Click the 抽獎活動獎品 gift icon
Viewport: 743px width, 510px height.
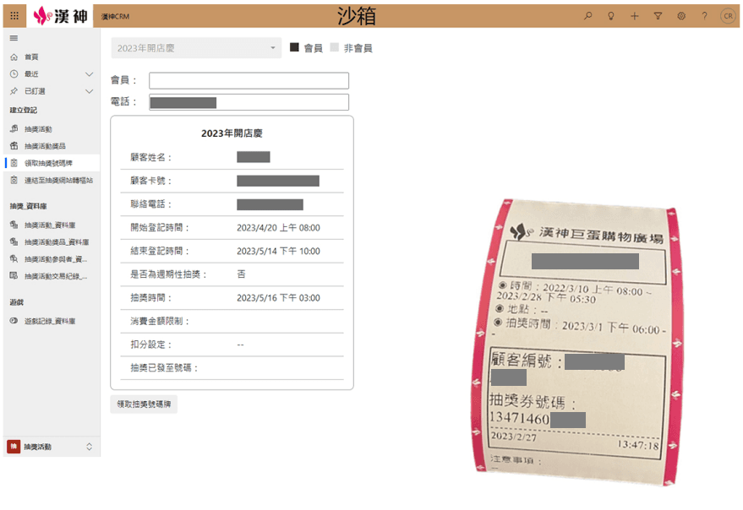point(14,146)
